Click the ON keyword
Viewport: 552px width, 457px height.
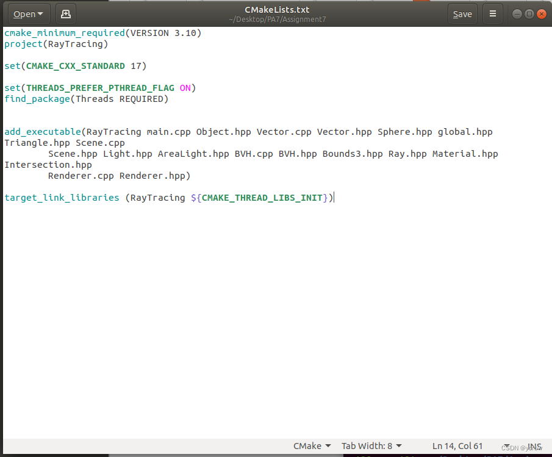[185, 88]
